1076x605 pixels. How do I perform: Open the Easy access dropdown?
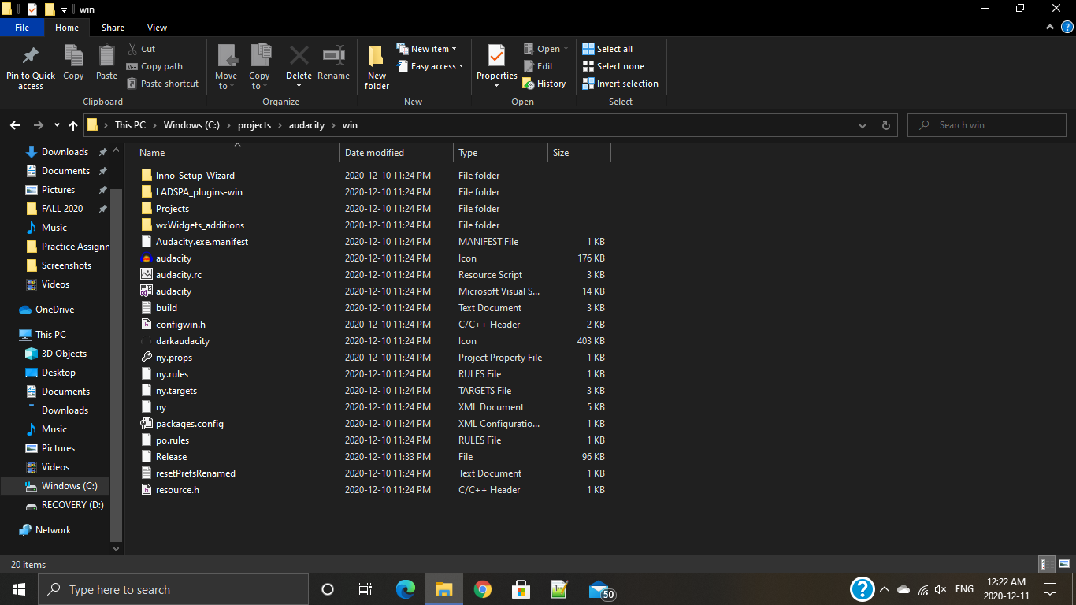point(430,66)
